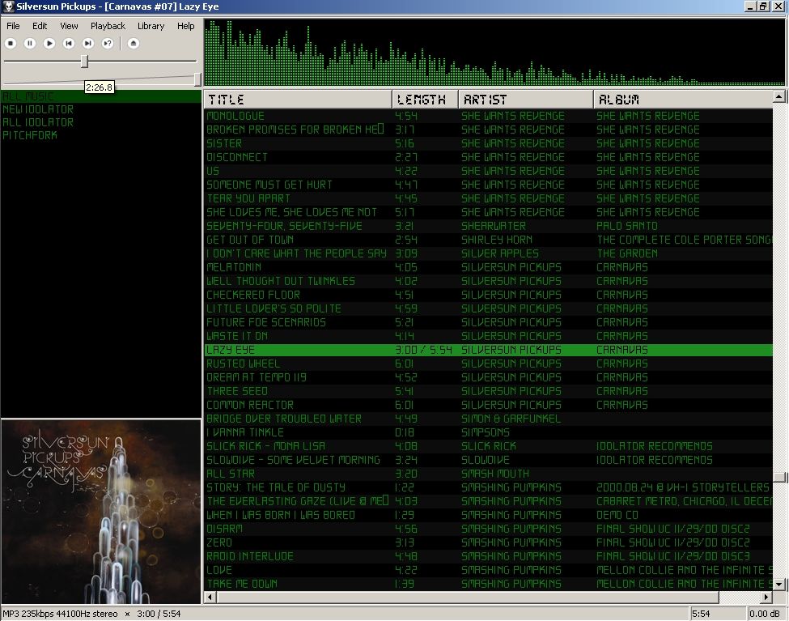The width and height of the screenshot is (789, 621).
Task: Click the horizontal scrollbar left arrow
Action: pos(210,597)
